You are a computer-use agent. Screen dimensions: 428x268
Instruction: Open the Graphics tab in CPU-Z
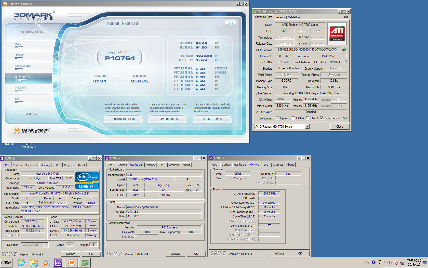pyautogui.click(x=69, y=165)
